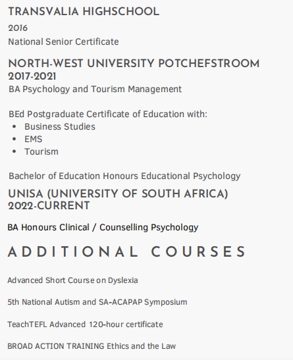293x360 pixels.
Task: Select the EMS bullet item
Action: click(34, 139)
